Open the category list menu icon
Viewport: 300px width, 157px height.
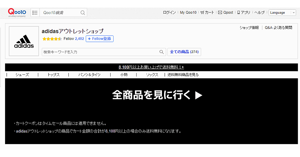35,13
